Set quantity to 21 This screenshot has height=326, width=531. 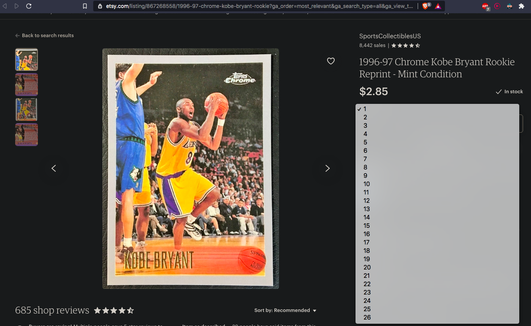[x=437, y=276]
